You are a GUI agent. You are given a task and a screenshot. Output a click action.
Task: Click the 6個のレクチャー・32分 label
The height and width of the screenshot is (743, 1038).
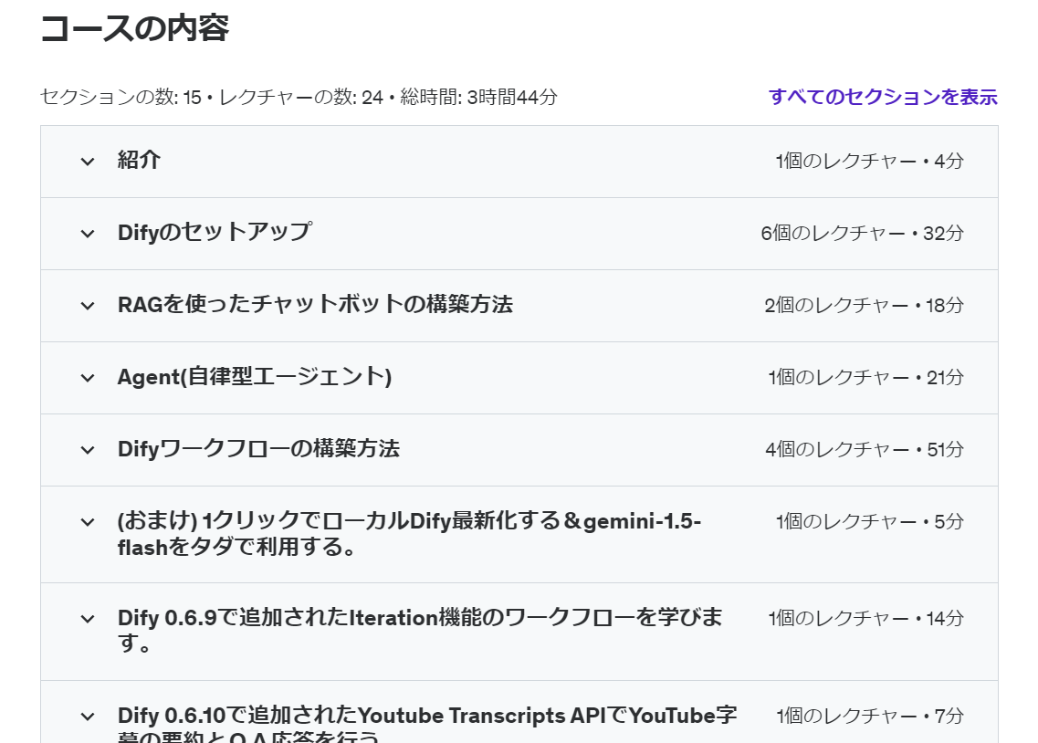pos(867,233)
